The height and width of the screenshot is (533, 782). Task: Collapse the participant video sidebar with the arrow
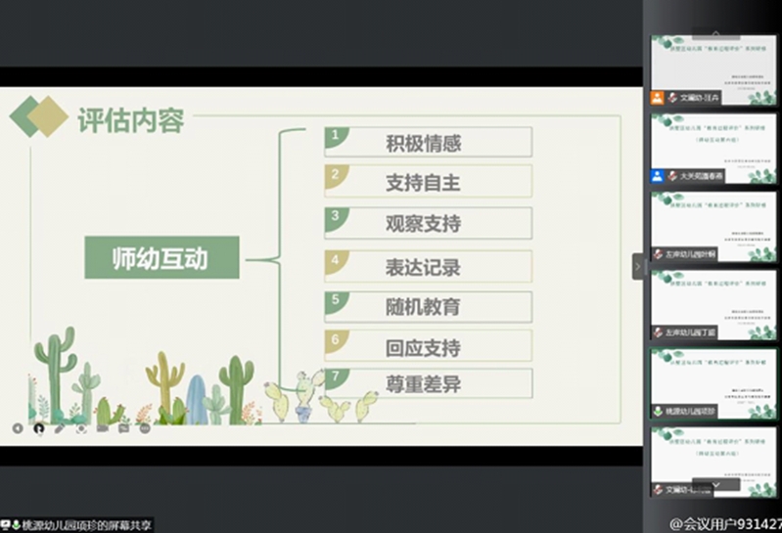point(638,266)
